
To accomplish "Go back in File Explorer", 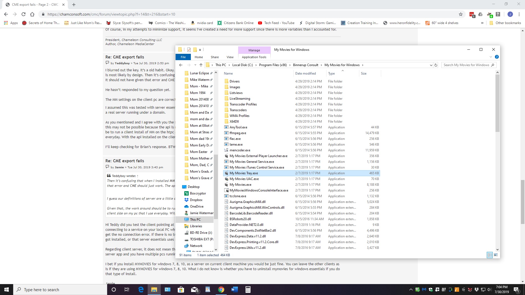I will (x=181, y=65).
